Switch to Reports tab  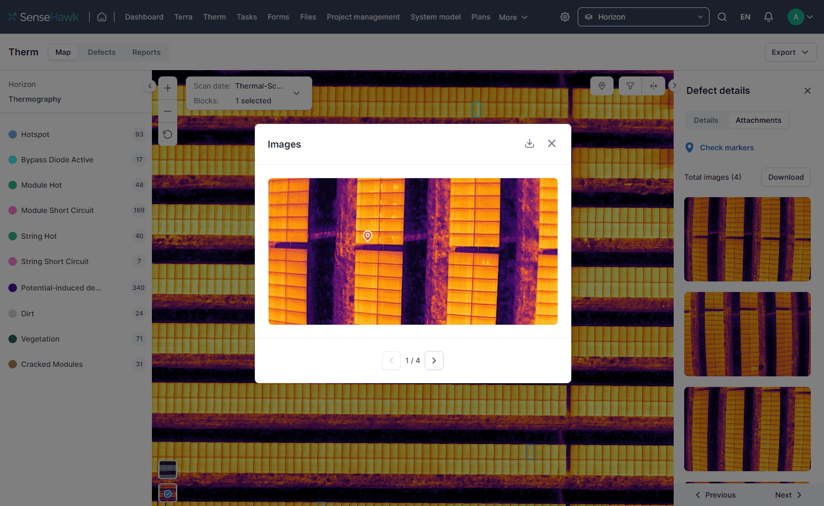[x=147, y=52]
